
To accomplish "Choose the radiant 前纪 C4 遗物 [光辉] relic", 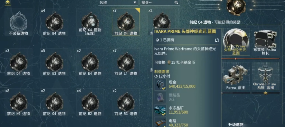I will (x=90, y=22).
